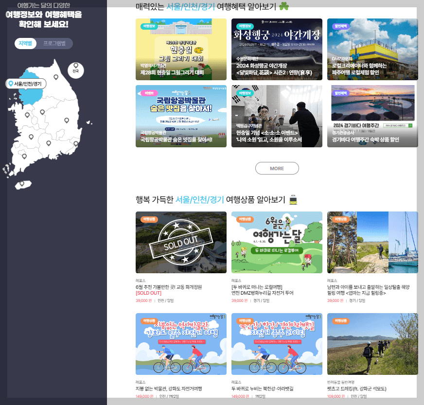Click the central inland region map pin
424x405 pixels.
pos(42,111)
